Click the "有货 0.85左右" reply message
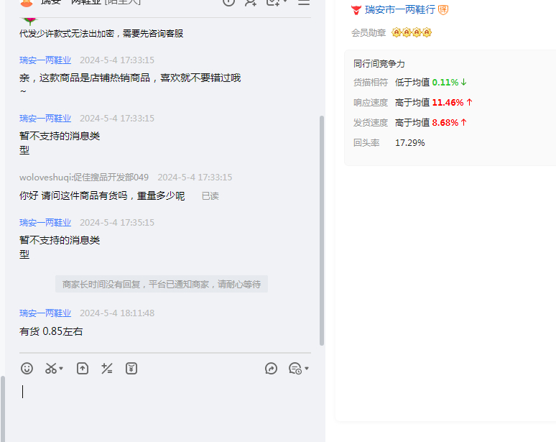This screenshot has width=556, height=442. 51,331
